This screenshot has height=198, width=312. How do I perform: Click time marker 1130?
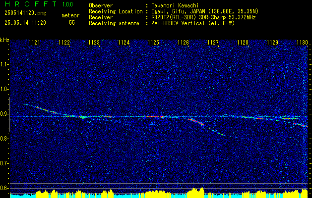coord(302,43)
